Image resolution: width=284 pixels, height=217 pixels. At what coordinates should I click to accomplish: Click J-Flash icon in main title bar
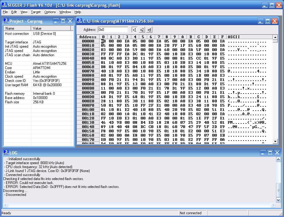click(4, 5)
